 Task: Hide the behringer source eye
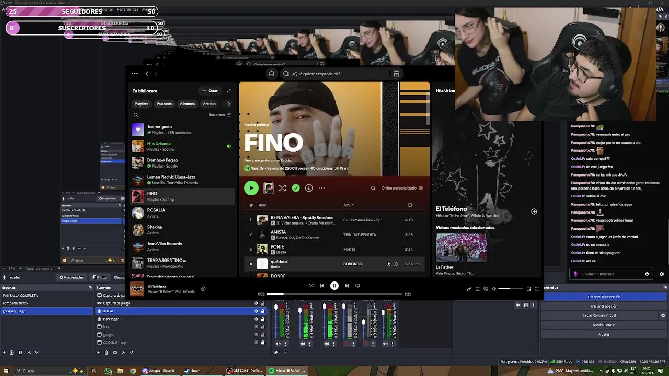pyautogui.click(x=256, y=319)
